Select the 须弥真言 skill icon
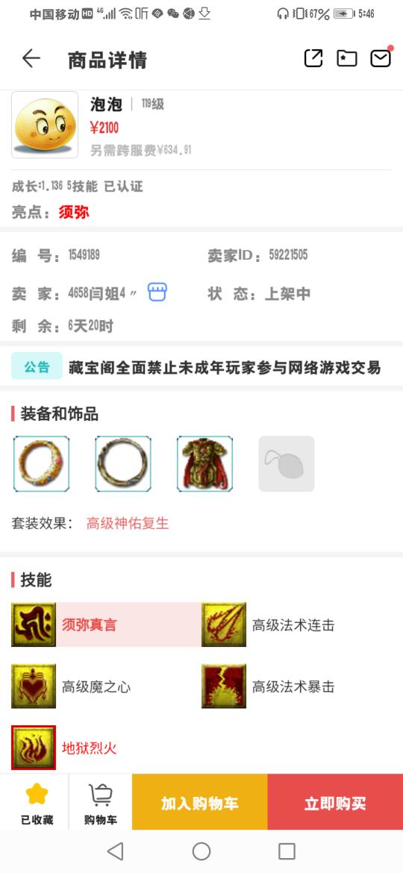This screenshot has width=403, height=873. [34, 625]
